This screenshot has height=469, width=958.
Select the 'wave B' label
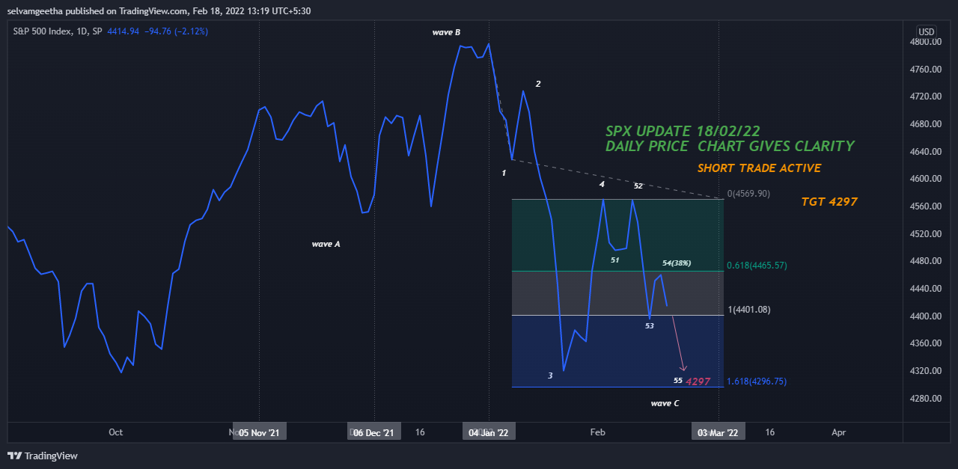[x=447, y=32]
